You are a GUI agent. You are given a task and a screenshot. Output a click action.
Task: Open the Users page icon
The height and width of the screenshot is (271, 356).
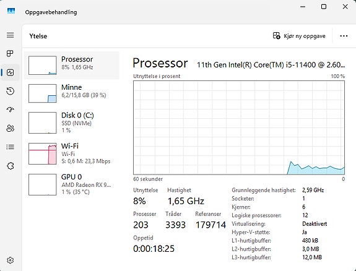(11, 128)
